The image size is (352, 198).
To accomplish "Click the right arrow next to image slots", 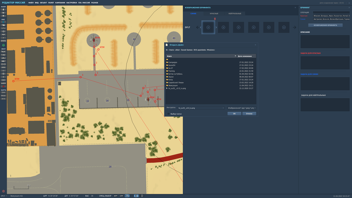I will point(294,27).
